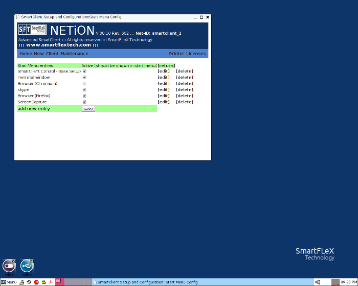Open the red PDF reader taskbar icon
The height and width of the screenshot is (286, 358).
pos(51,282)
